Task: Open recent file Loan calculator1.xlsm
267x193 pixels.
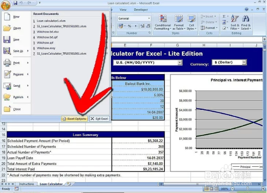Action: click(x=51, y=21)
